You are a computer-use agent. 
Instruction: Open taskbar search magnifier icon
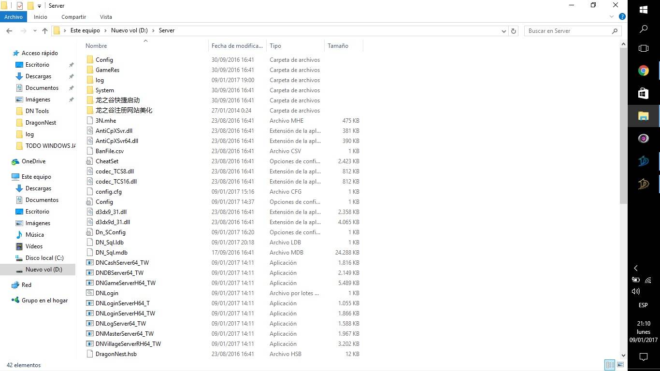pyautogui.click(x=644, y=29)
